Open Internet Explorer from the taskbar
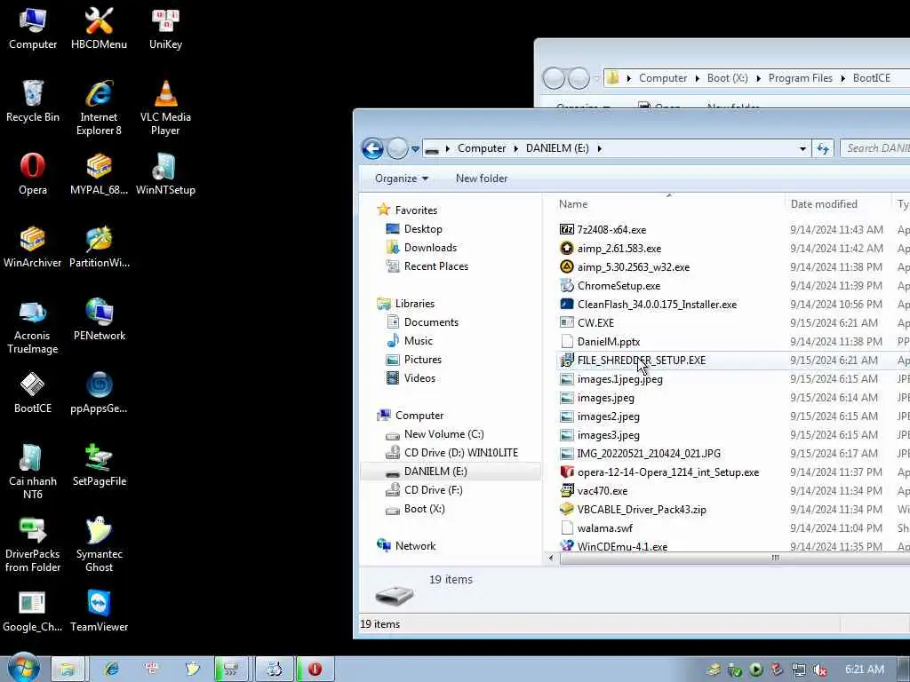This screenshot has width=910, height=682. click(x=110, y=670)
